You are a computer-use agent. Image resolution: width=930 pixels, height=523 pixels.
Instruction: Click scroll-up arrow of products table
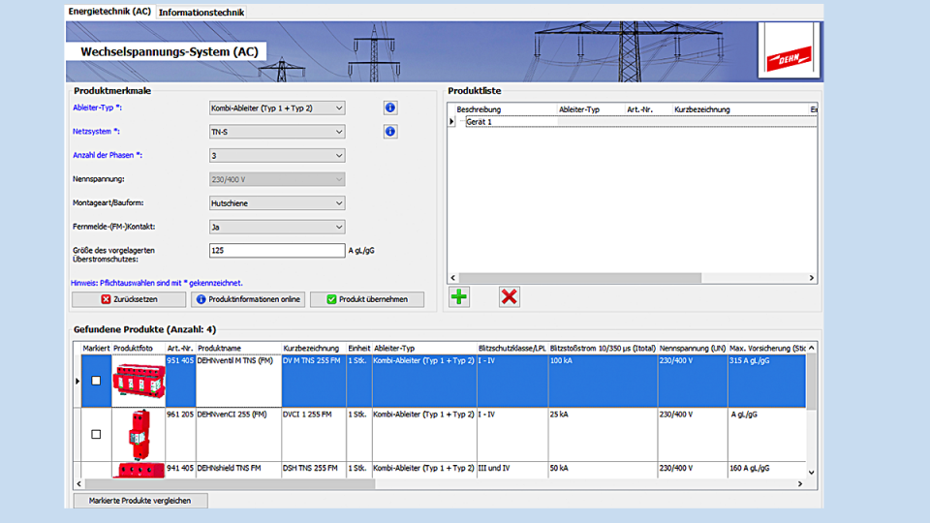pyautogui.click(x=812, y=348)
